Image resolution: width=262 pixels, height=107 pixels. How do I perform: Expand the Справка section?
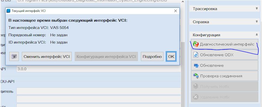[257, 22]
